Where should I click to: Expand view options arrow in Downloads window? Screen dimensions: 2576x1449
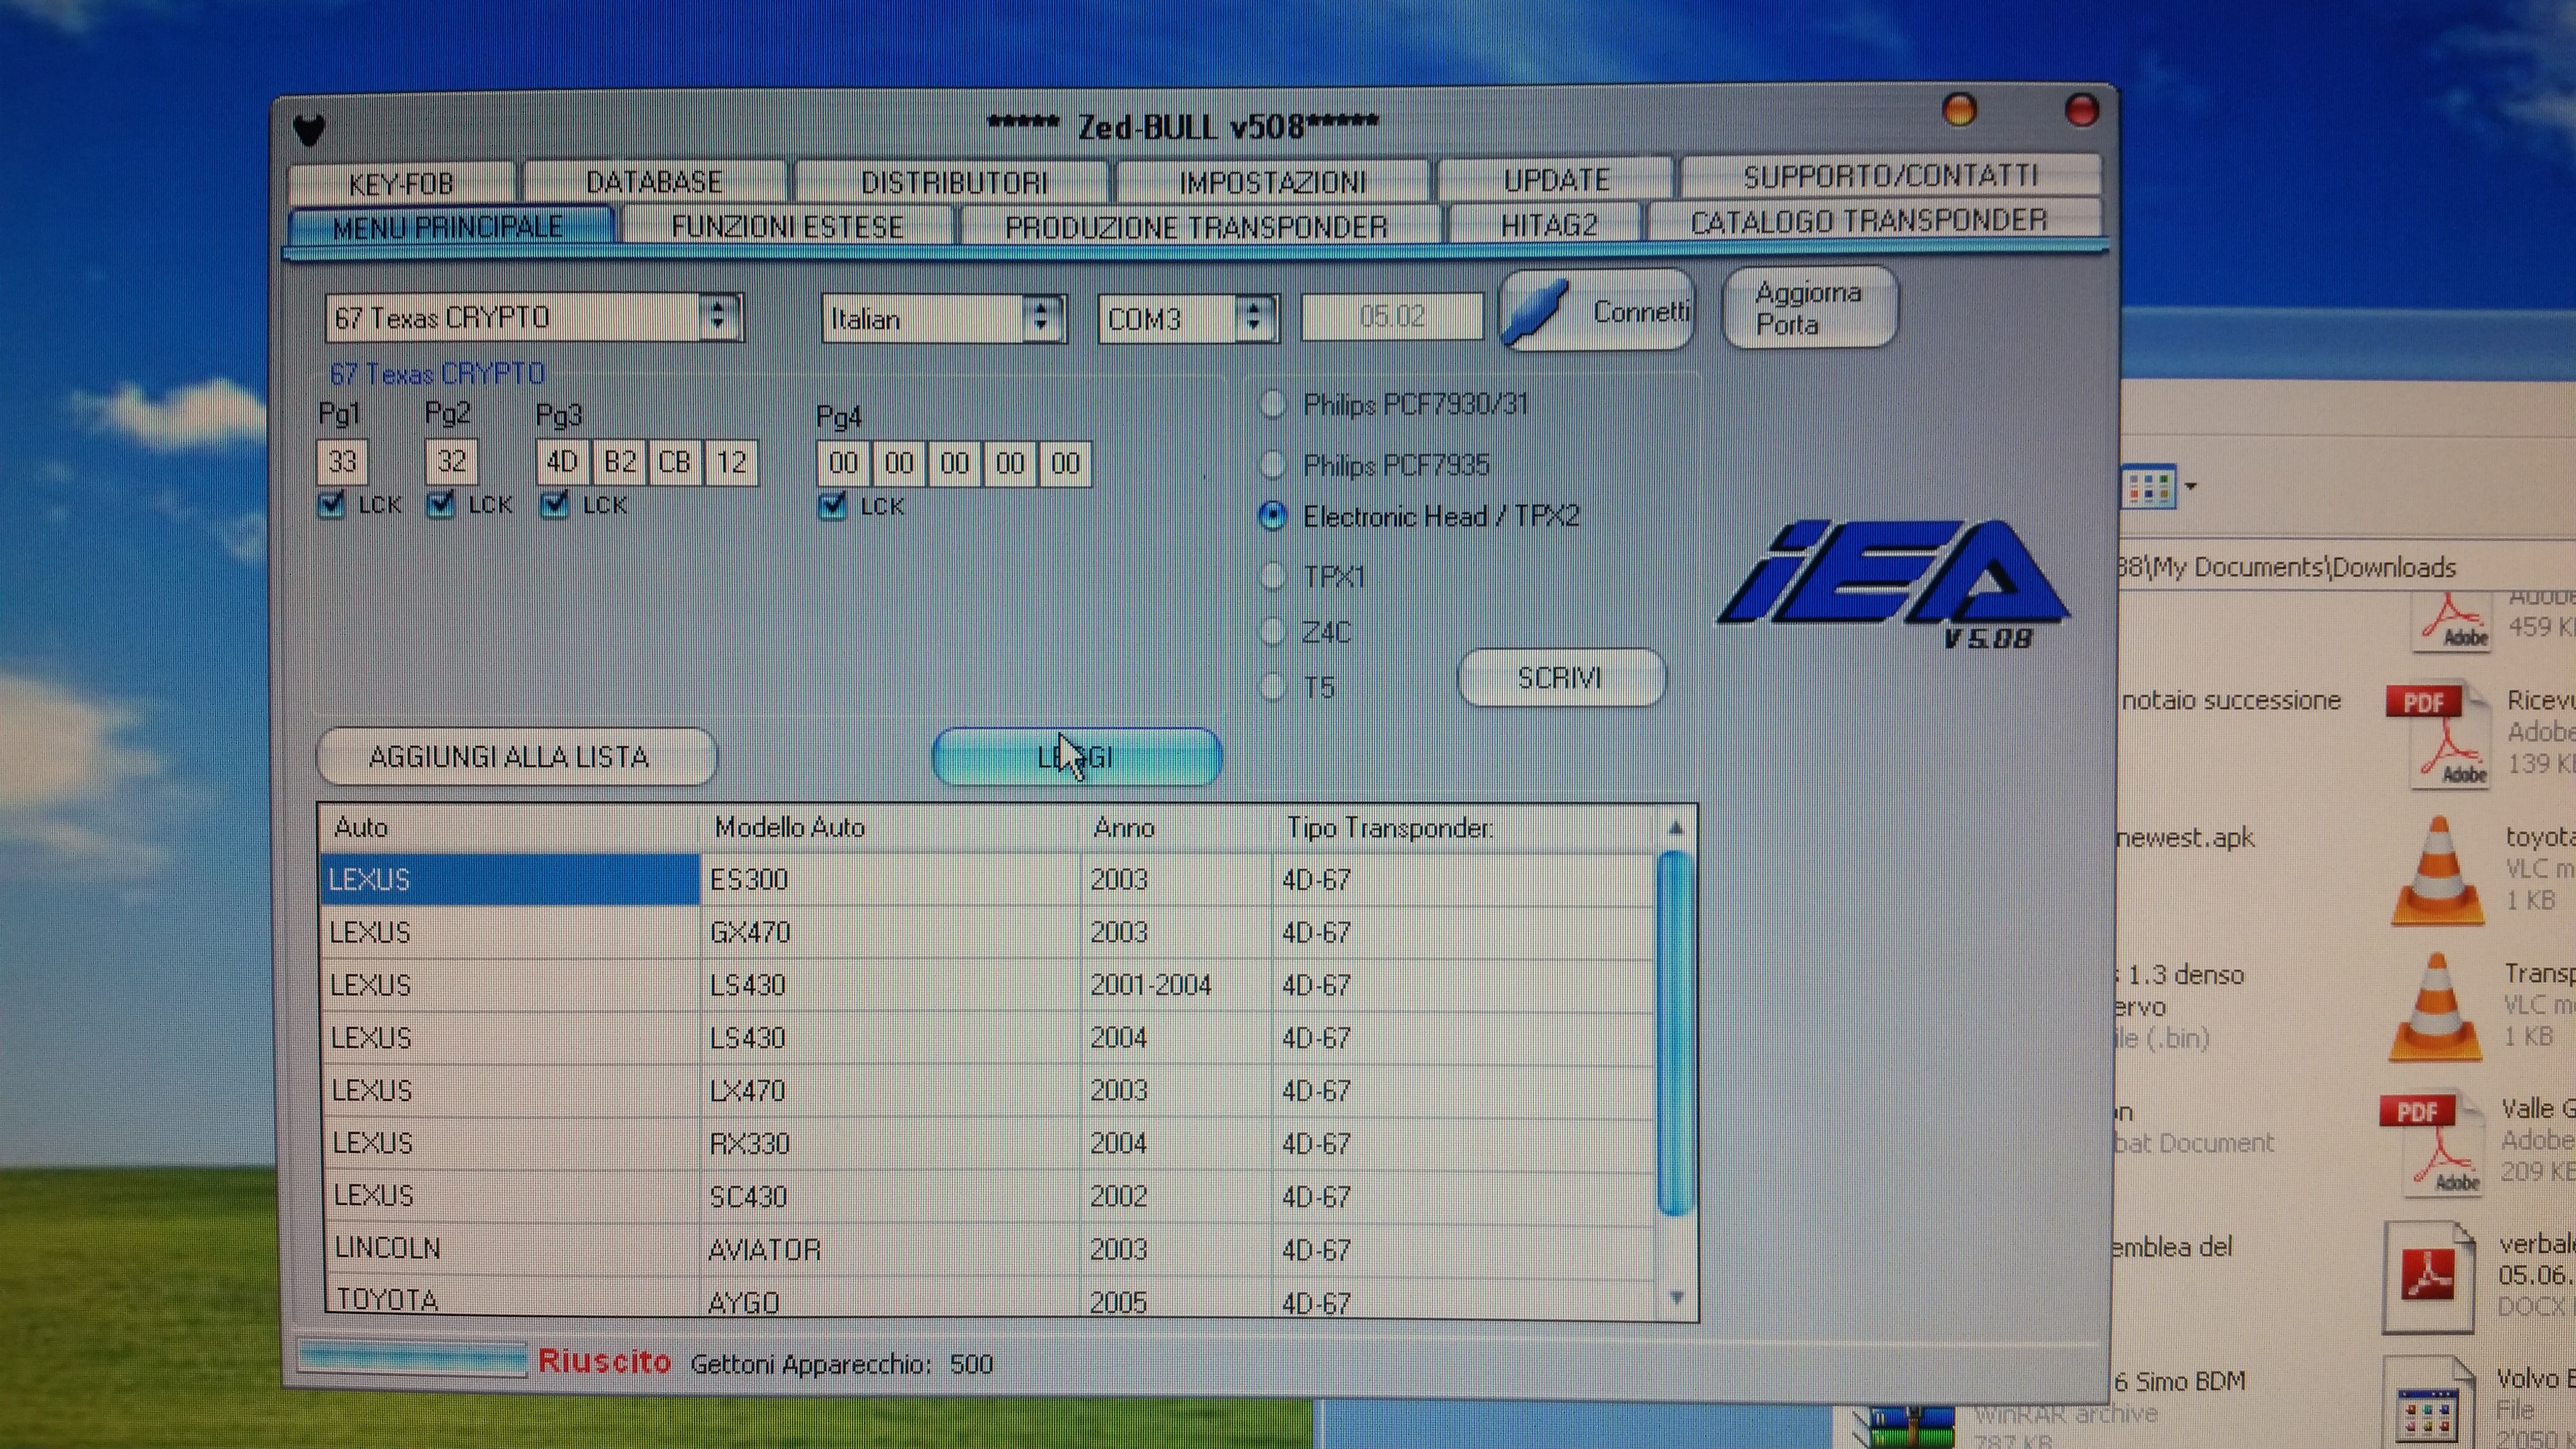pos(2190,487)
